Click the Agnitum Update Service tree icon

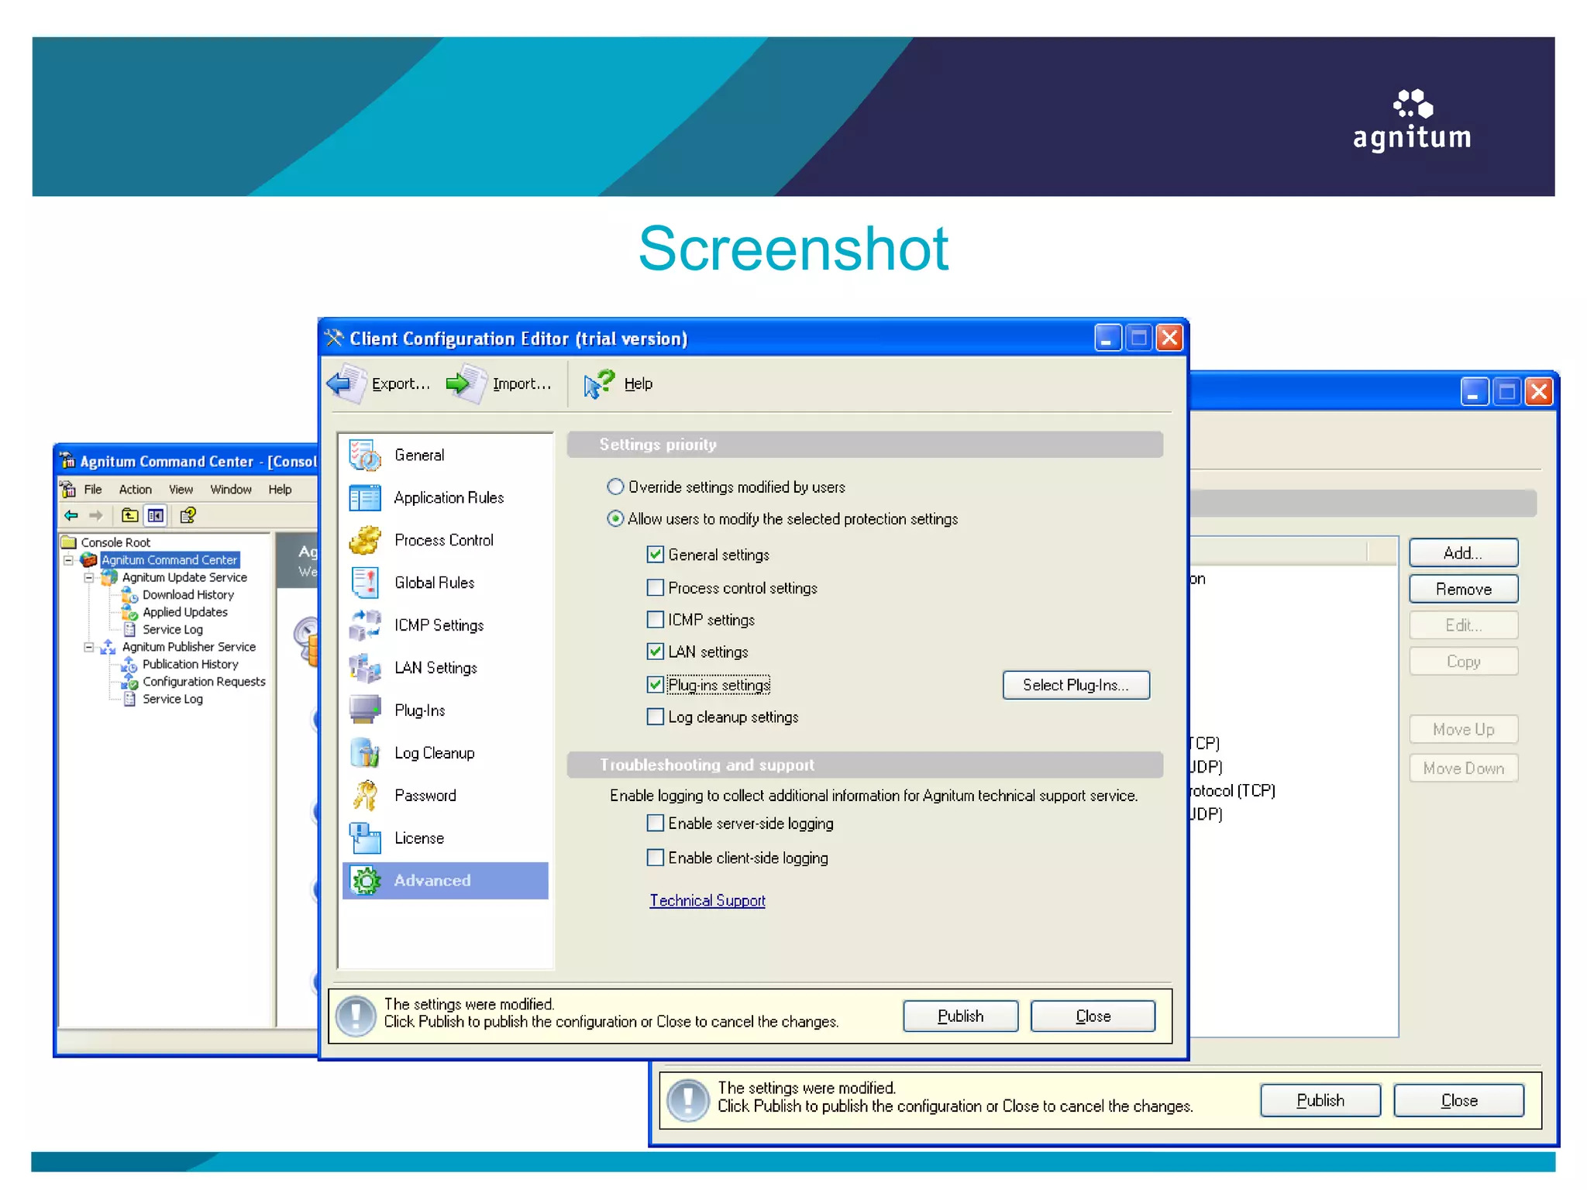109,577
